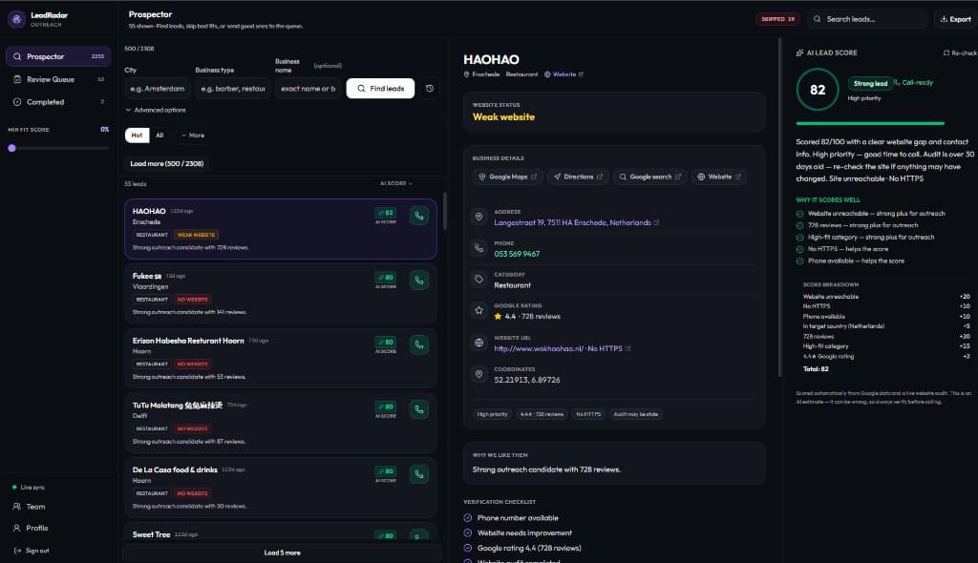Click the coordinates pin icon
The height and width of the screenshot is (563, 978).
click(x=479, y=373)
